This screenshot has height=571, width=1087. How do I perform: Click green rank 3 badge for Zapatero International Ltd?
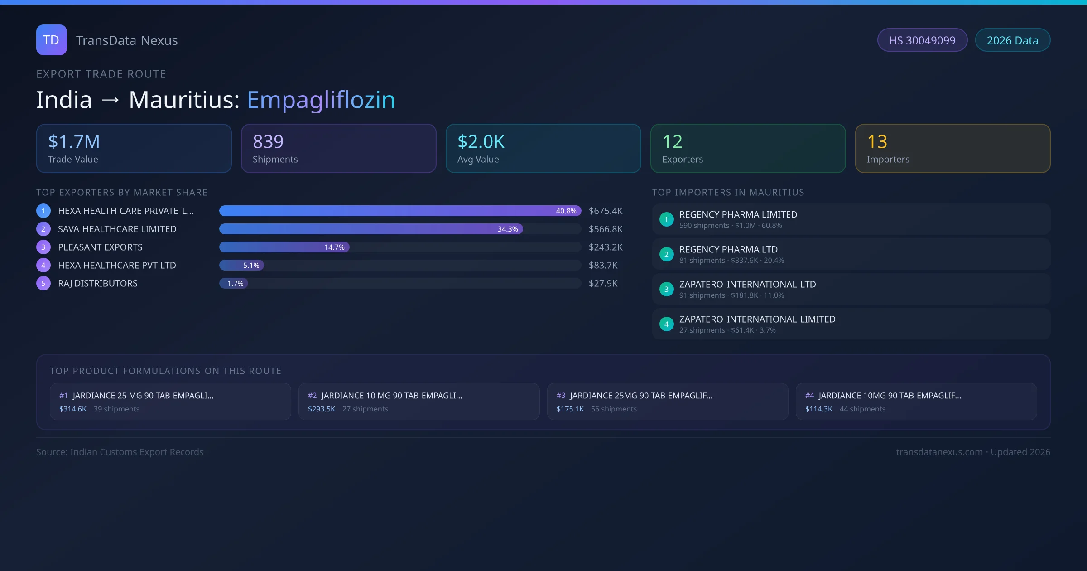[x=666, y=289]
